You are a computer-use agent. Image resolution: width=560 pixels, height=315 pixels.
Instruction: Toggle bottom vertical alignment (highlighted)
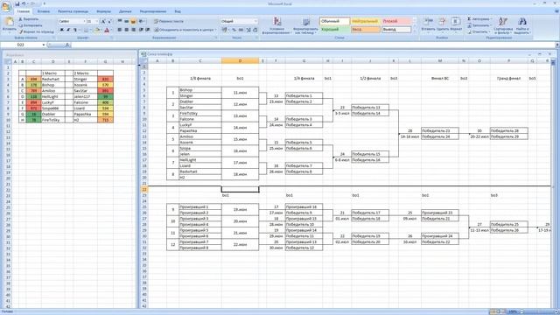(133, 21)
